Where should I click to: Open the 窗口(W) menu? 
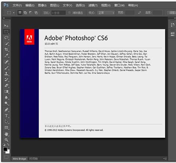(x=120, y=5)
